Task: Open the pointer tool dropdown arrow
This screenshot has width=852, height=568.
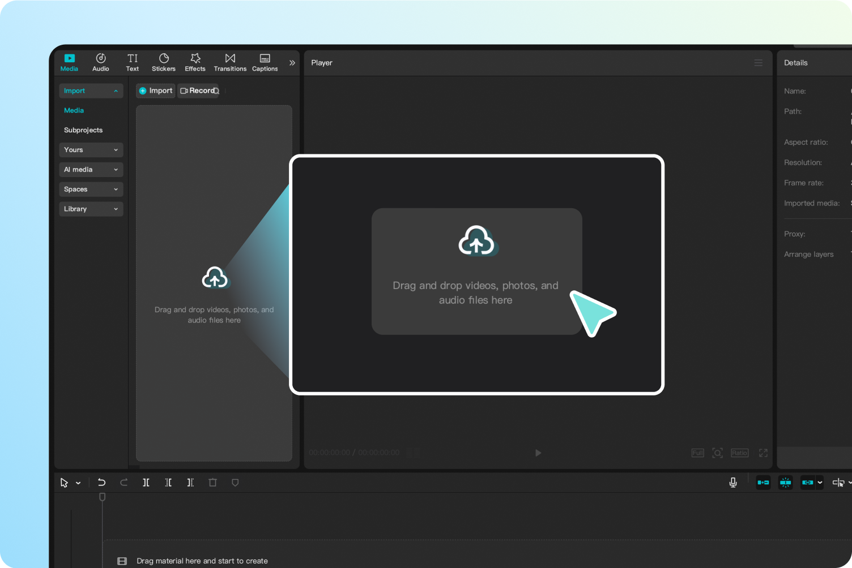Action: tap(78, 483)
